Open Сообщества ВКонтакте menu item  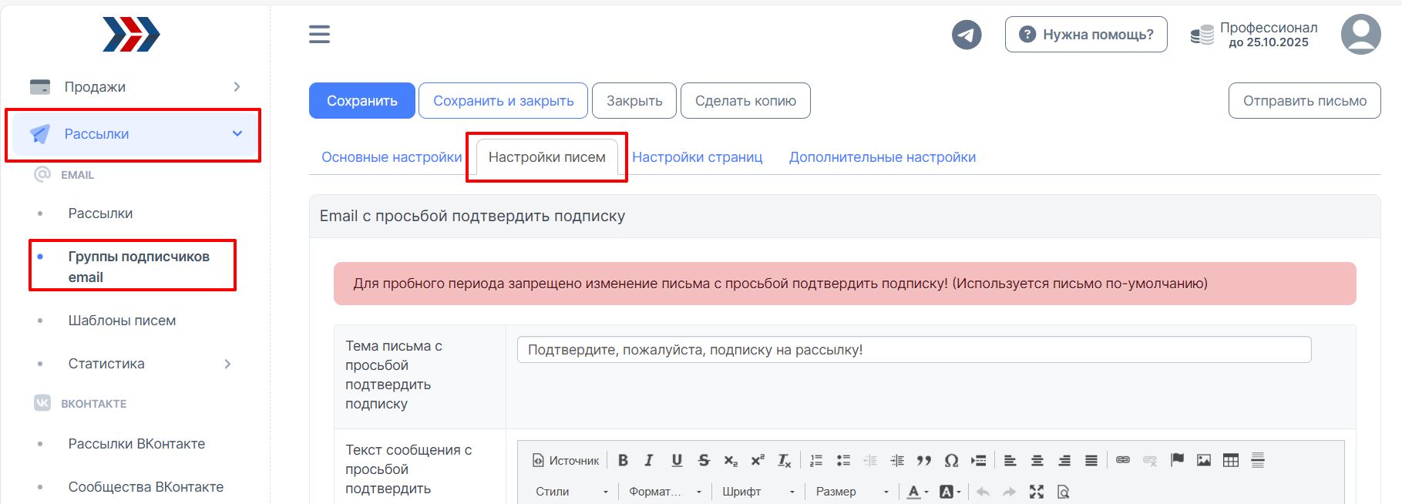[146, 487]
